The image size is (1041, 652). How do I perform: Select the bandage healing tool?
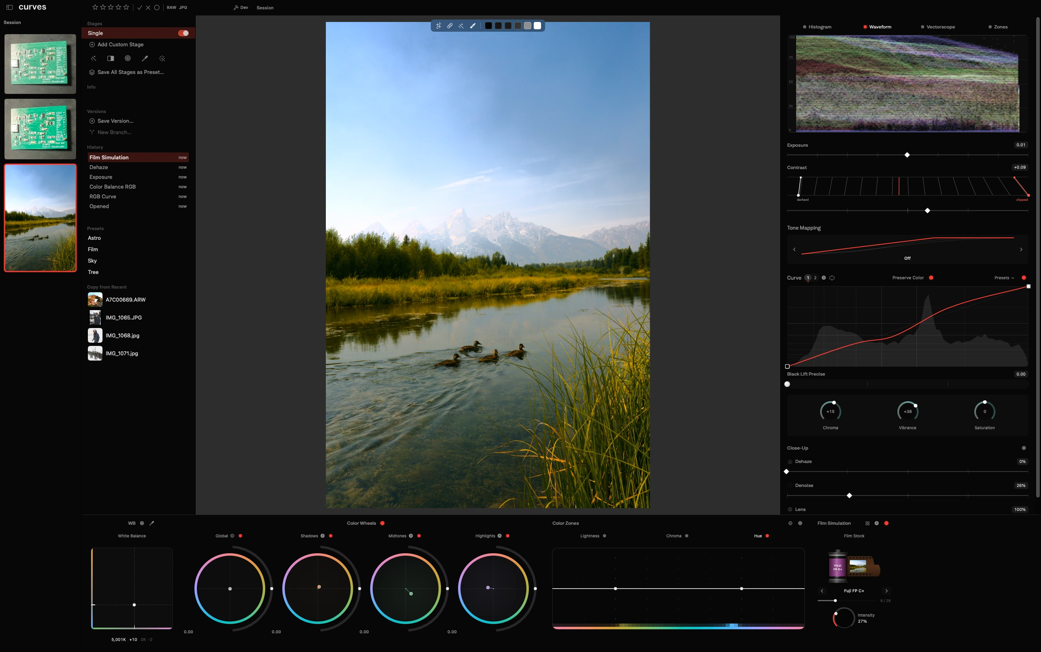click(x=450, y=26)
